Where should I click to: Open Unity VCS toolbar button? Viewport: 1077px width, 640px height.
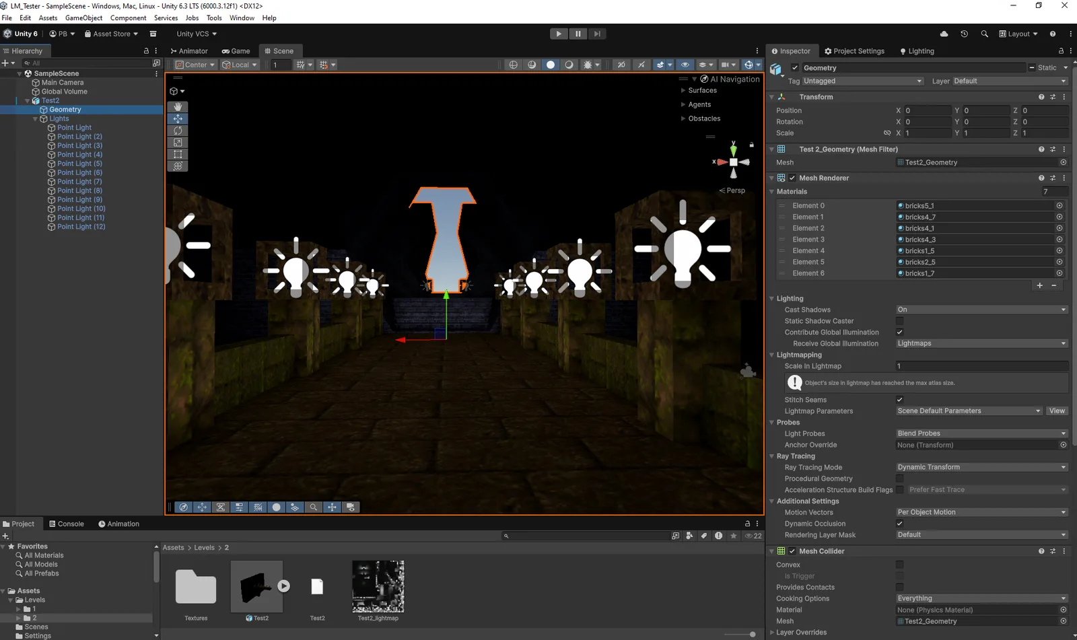coord(197,34)
